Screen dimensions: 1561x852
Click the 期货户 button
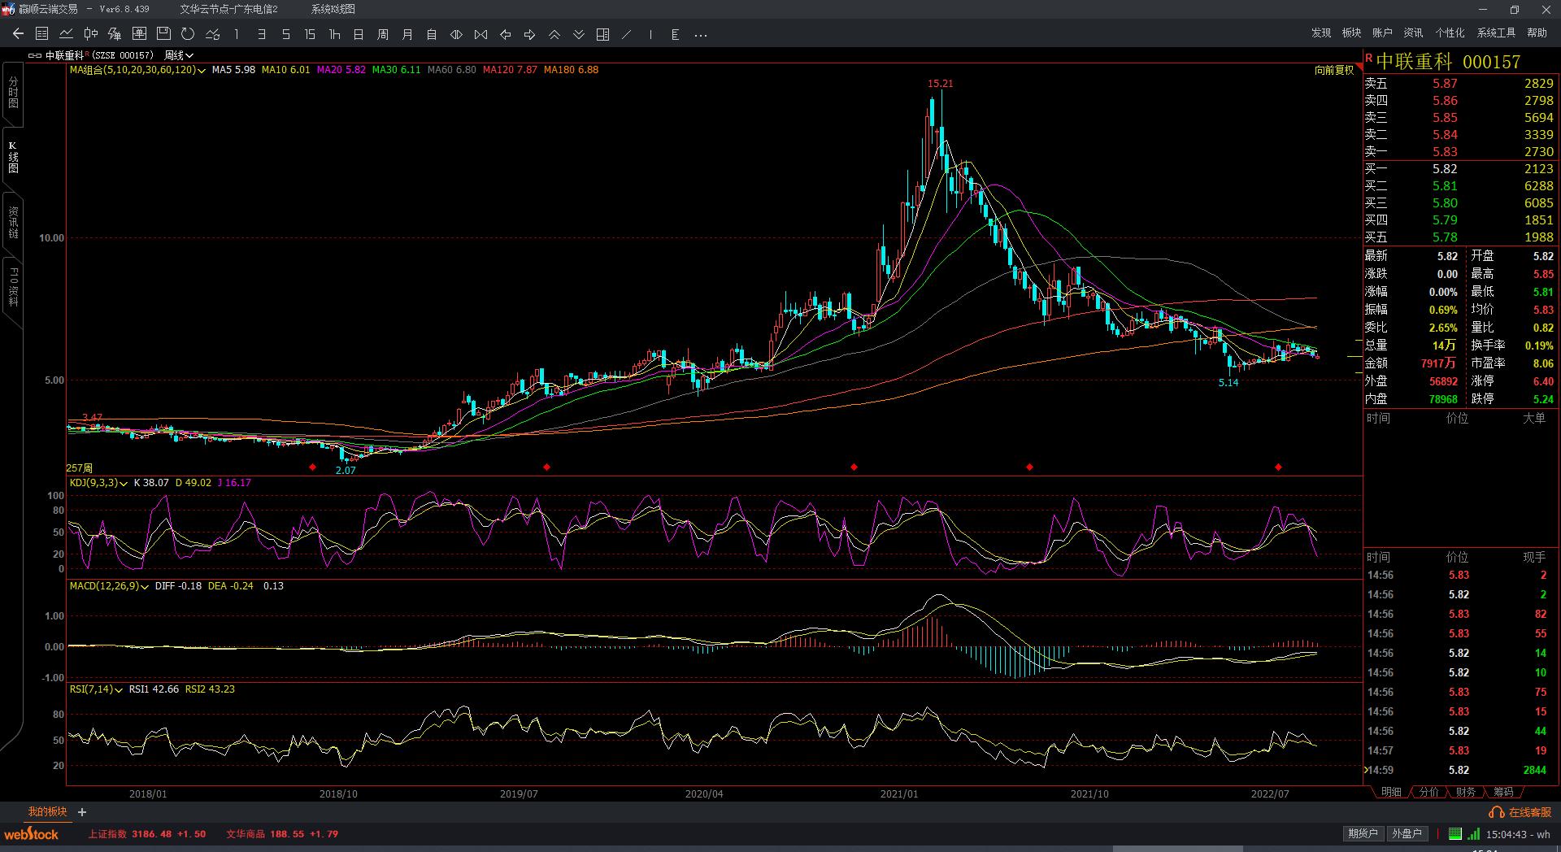pos(1363,833)
